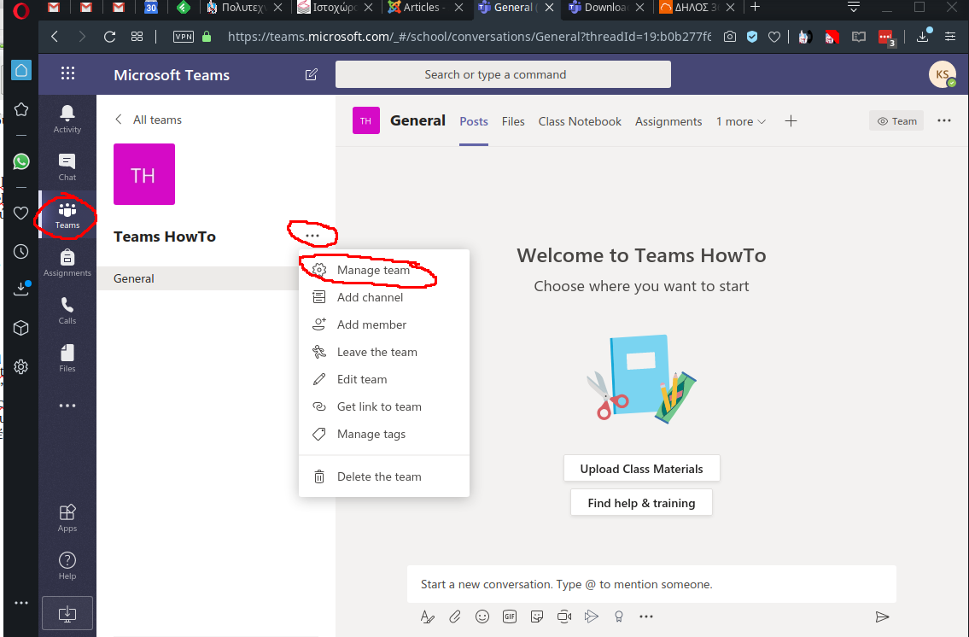Select Manage team from the context menu
The width and height of the screenshot is (969, 637).
point(373,270)
